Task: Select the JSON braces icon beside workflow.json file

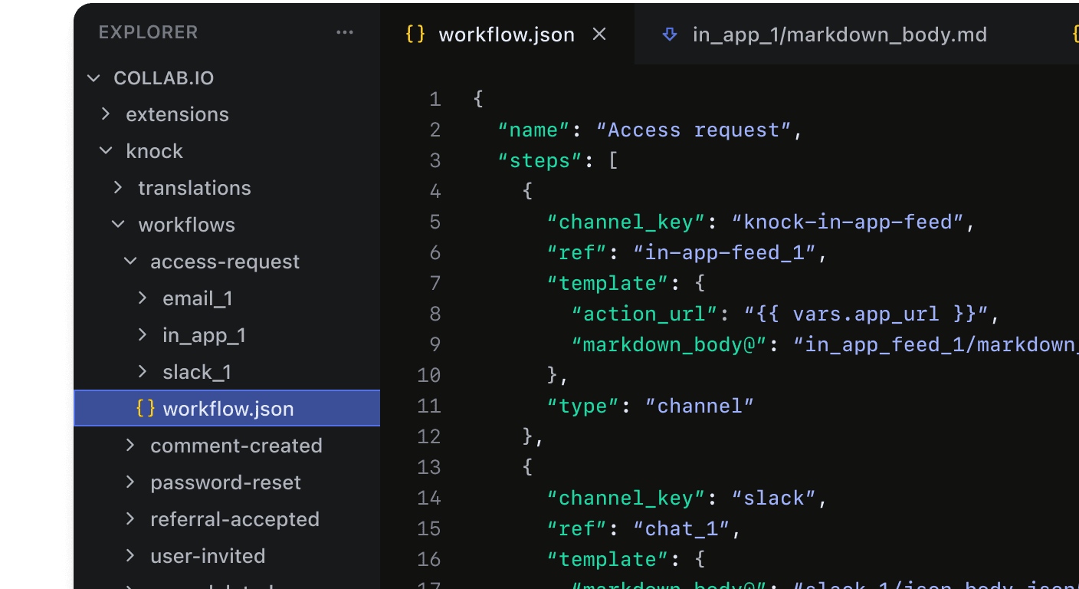Action: (145, 408)
